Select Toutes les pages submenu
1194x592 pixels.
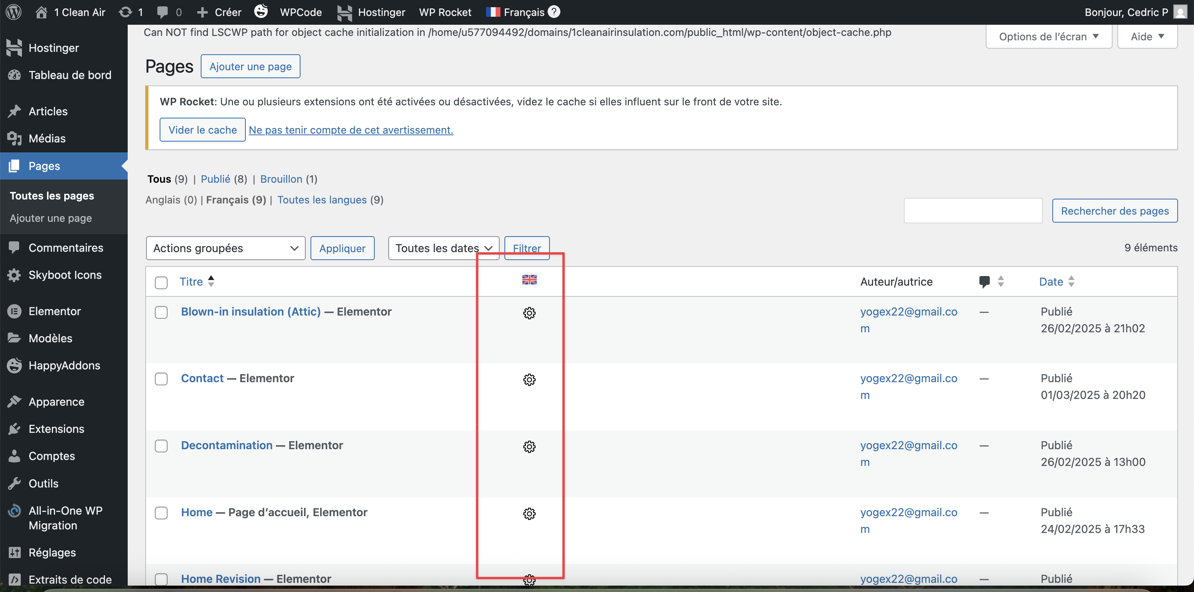click(x=52, y=196)
